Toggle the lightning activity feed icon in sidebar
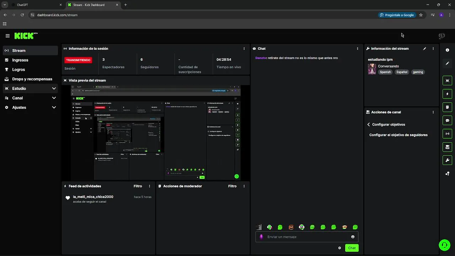This screenshot has height=256, width=455. pyautogui.click(x=448, y=94)
